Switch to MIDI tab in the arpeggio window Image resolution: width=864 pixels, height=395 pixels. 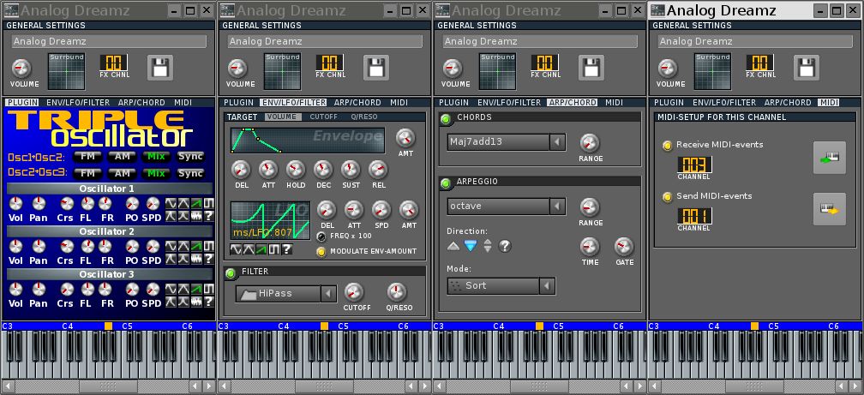(x=615, y=103)
